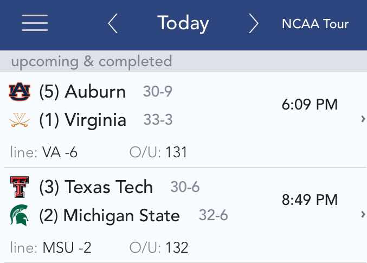Open (5) Auburn team name
This screenshot has width=367, height=263.
pyautogui.click(x=82, y=92)
